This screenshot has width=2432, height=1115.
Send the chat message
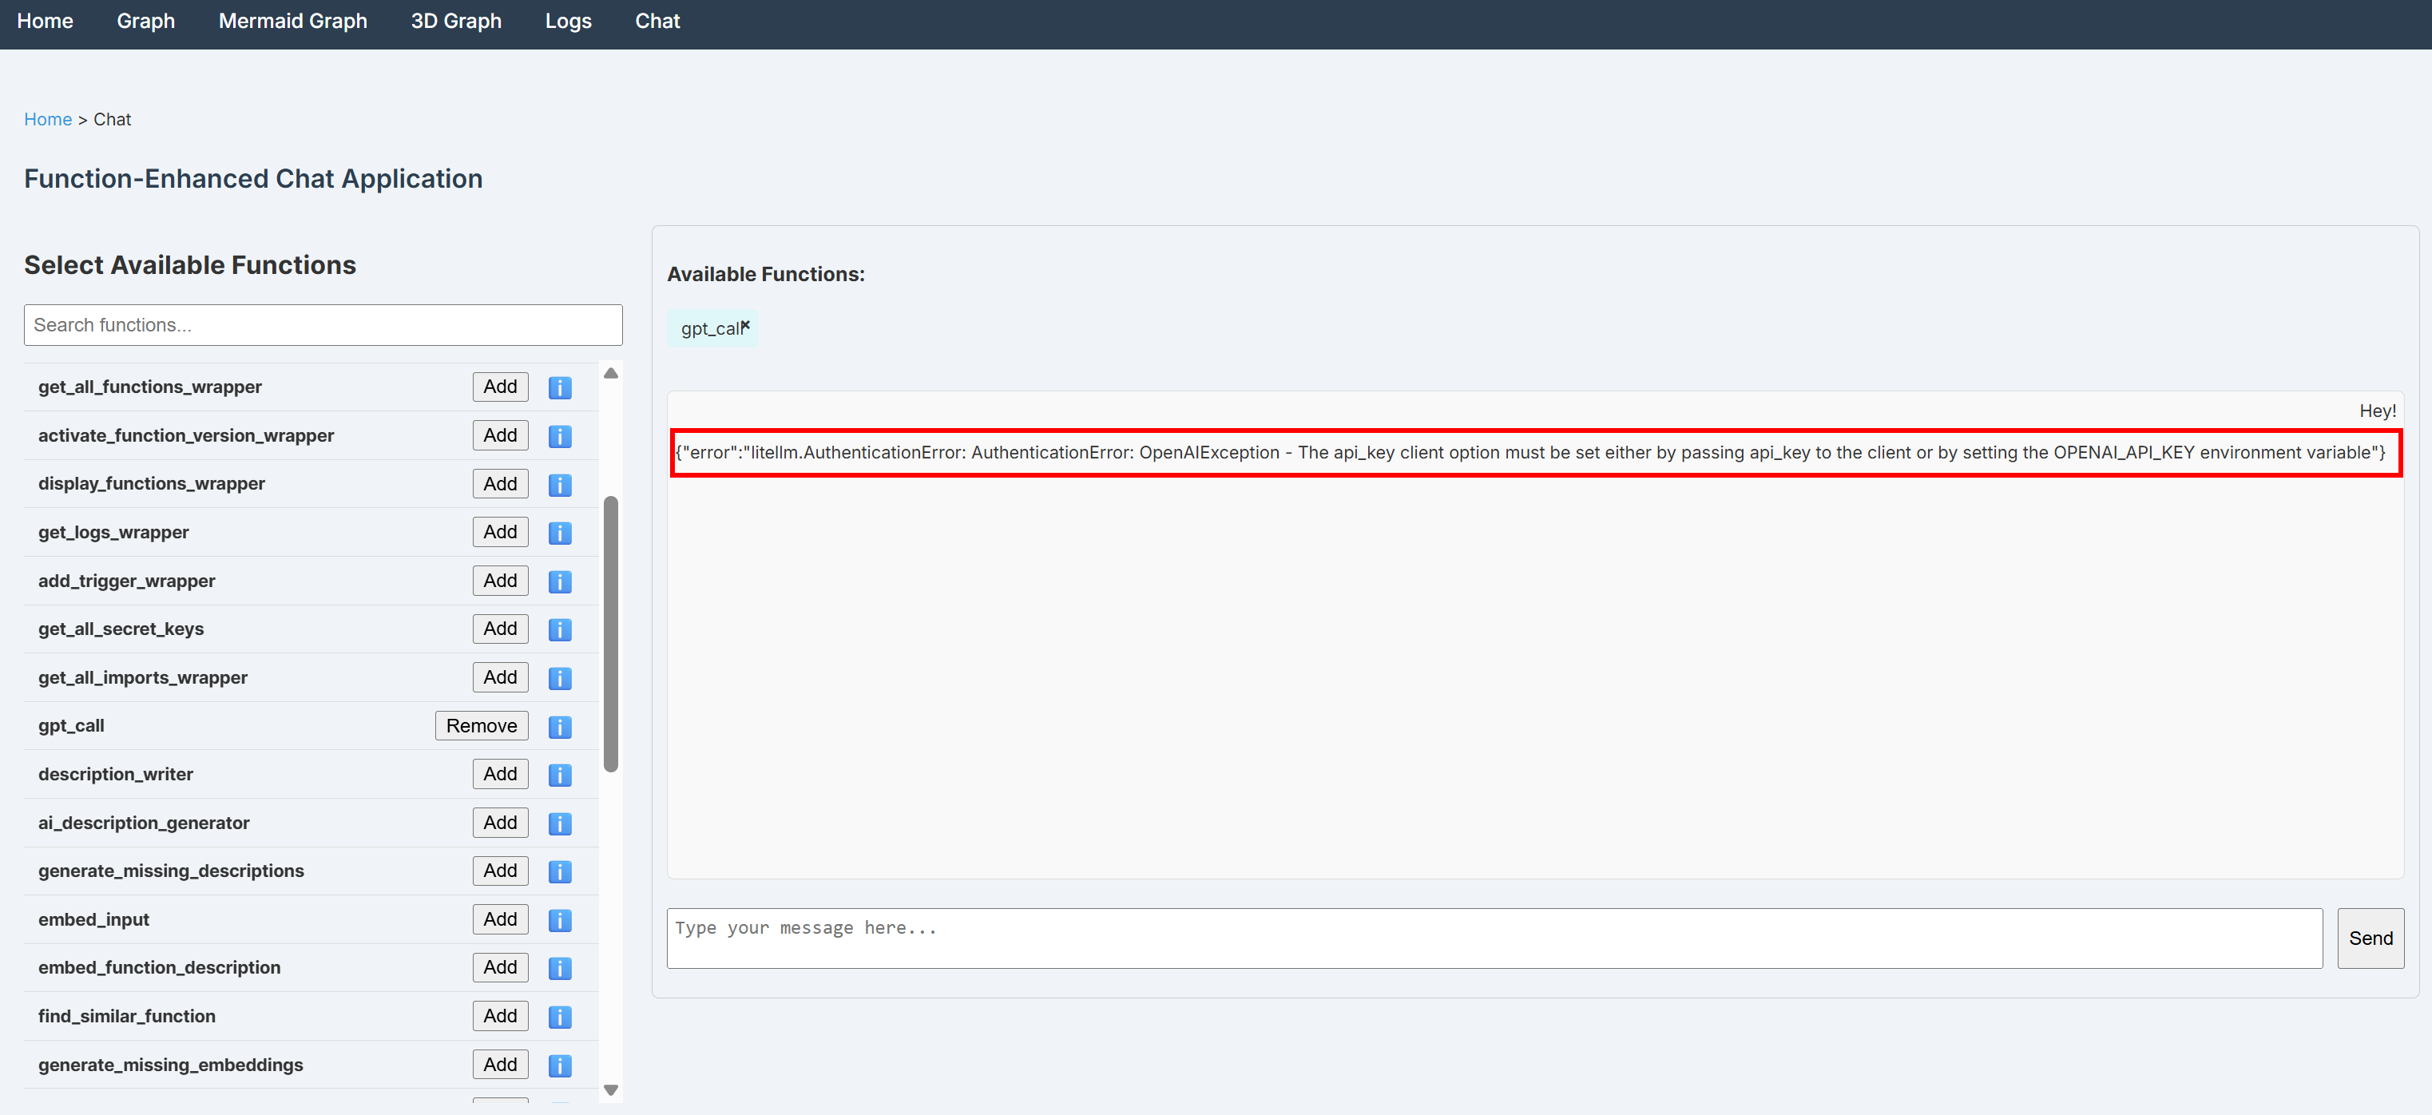(2370, 938)
